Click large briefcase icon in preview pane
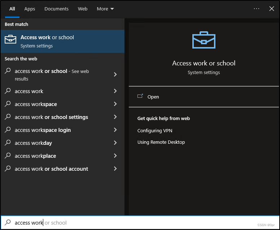Image resolution: width=280 pixels, height=230 pixels. (x=204, y=40)
